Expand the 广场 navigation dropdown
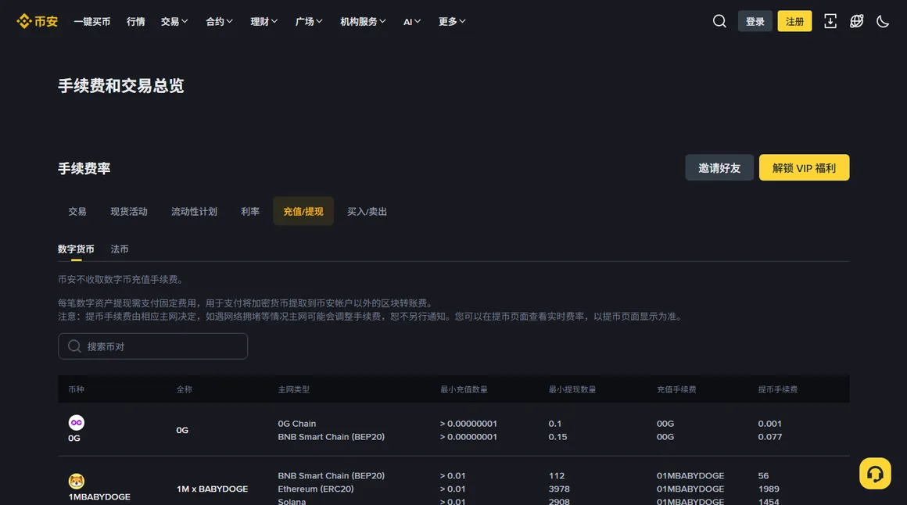This screenshot has height=505, width=907. (x=309, y=21)
